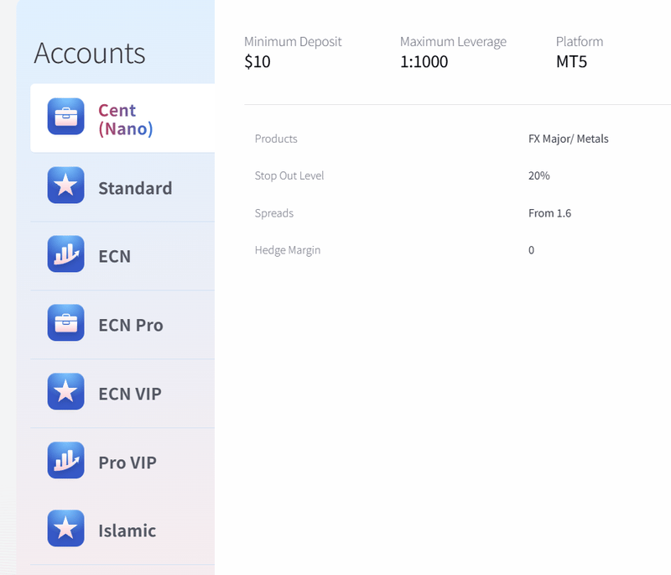Click the Accounts heading
The height and width of the screenshot is (575, 671).
click(x=90, y=53)
